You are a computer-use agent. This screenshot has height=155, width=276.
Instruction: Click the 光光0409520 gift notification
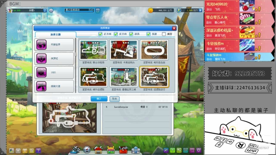[239, 6]
